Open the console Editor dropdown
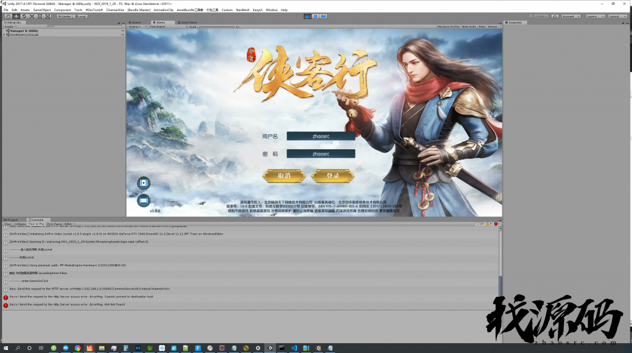 click(x=69, y=223)
